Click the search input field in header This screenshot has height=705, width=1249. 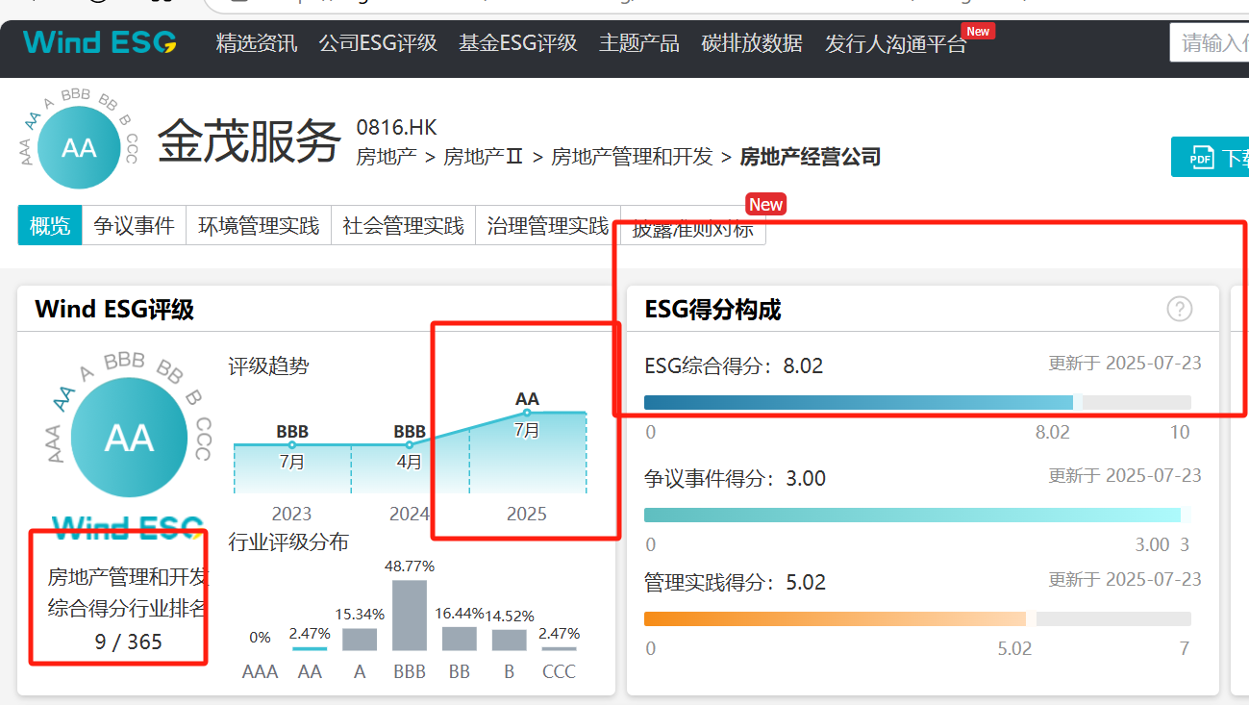[x=1212, y=43]
